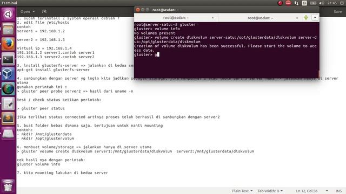Click the line starting 'jika terlihat status connected'
Viewport: 346px width, 194px height.
click(x=118, y=117)
